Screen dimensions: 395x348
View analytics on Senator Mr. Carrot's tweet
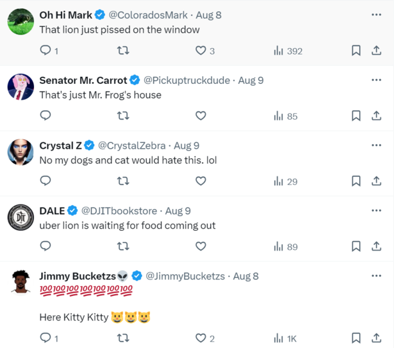coord(285,116)
